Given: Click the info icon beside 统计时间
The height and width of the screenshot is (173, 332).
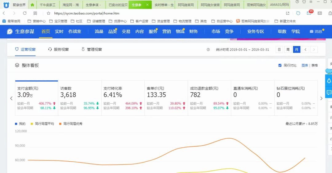Looking at the screenshot, I should pos(208,50).
